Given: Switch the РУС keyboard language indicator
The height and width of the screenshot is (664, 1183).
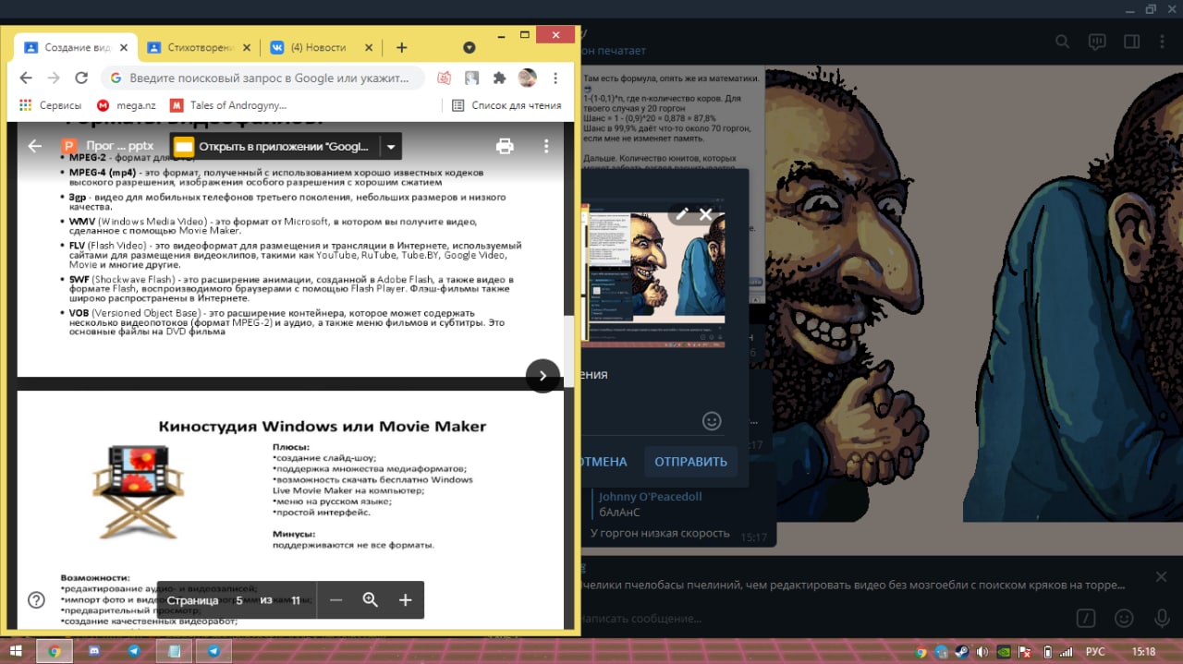Looking at the screenshot, I should click(1095, 651).
